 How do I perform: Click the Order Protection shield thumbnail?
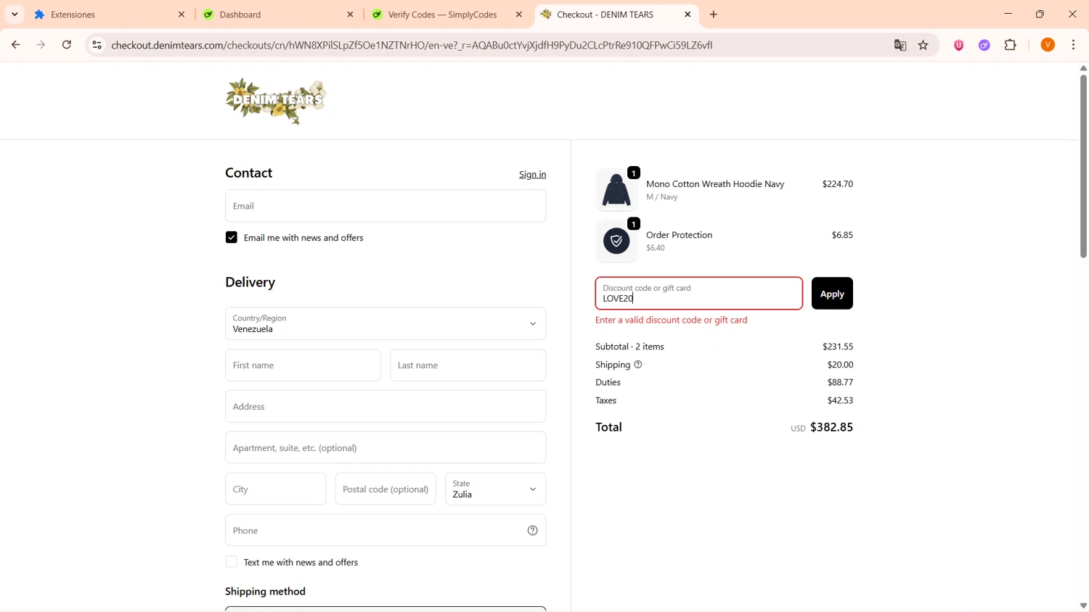(616, 241)
